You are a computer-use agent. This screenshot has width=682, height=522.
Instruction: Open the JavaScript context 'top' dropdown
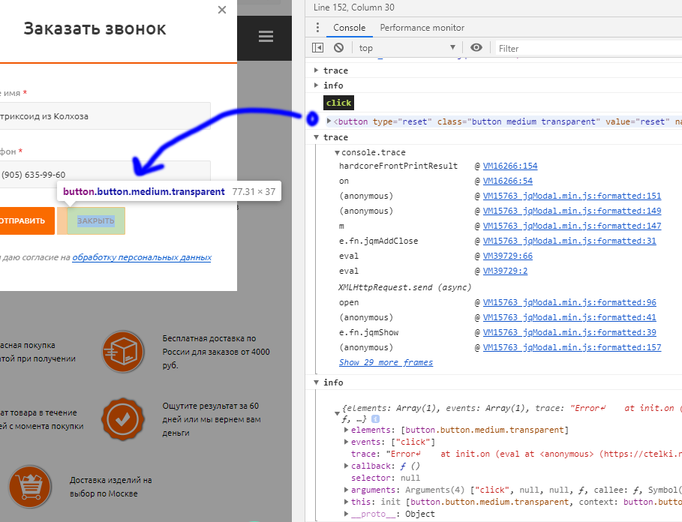tap(406, 48)
